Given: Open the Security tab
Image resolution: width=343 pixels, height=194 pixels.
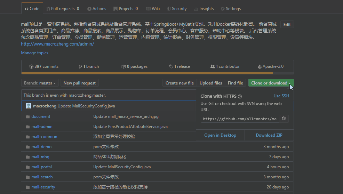Looking at the screenshot, I should pos(177,9).
